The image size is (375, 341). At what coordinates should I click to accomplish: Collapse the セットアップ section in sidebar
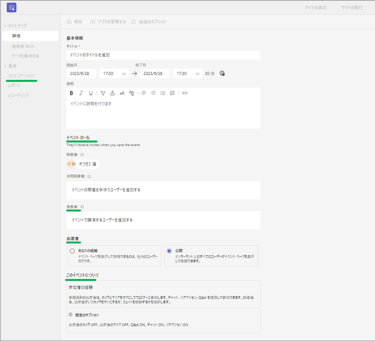[15, 26]
